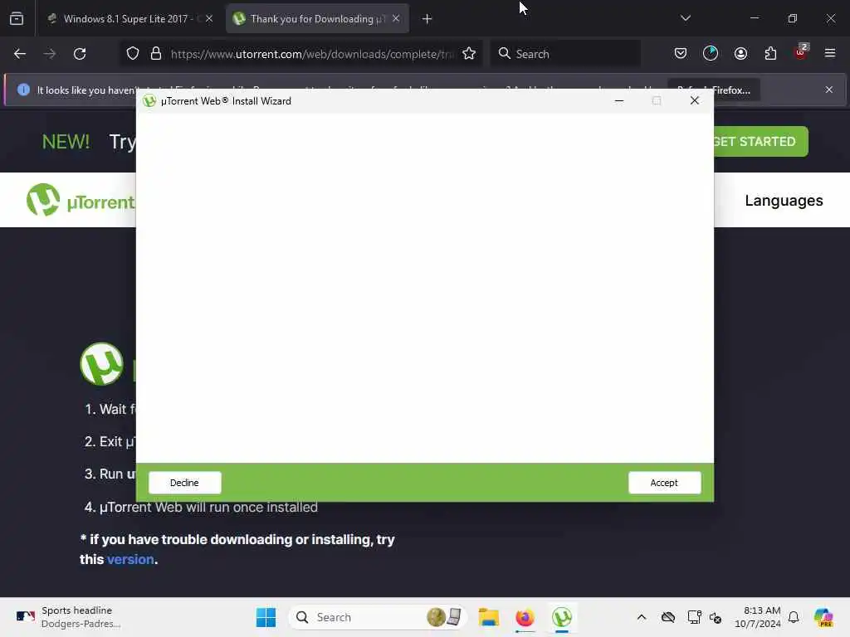
Task: Open tracking protection shield in address bar
Action: [133, 54]
